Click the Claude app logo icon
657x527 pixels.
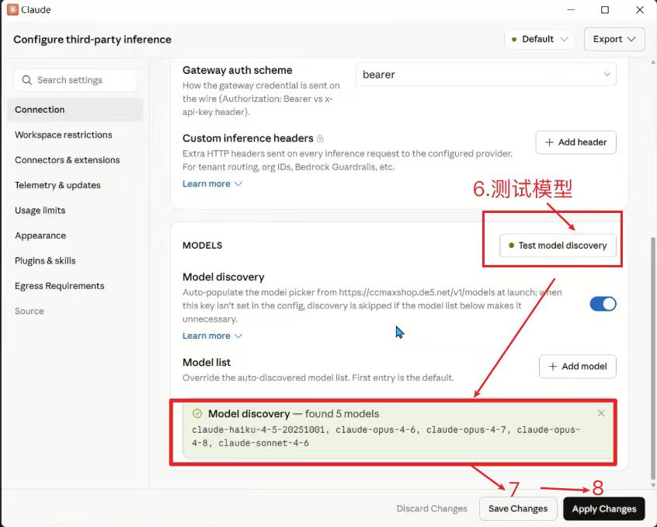pyautogui.click(x=12, y=9)
